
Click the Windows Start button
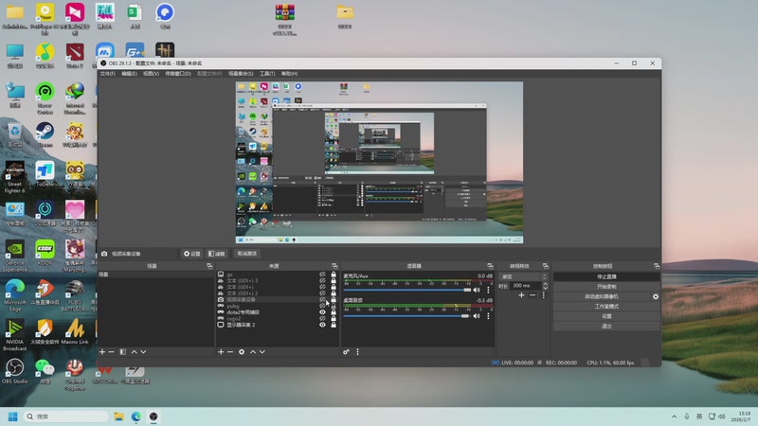[x=13, y=417]
